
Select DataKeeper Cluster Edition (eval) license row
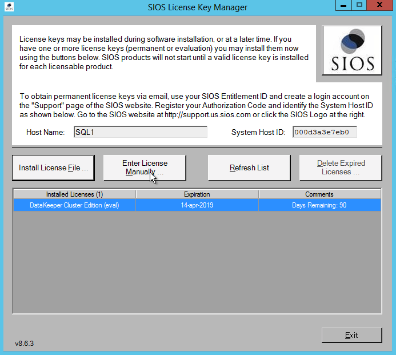coord(74,205)
